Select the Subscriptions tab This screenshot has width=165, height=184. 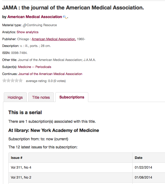pos(72,97)
